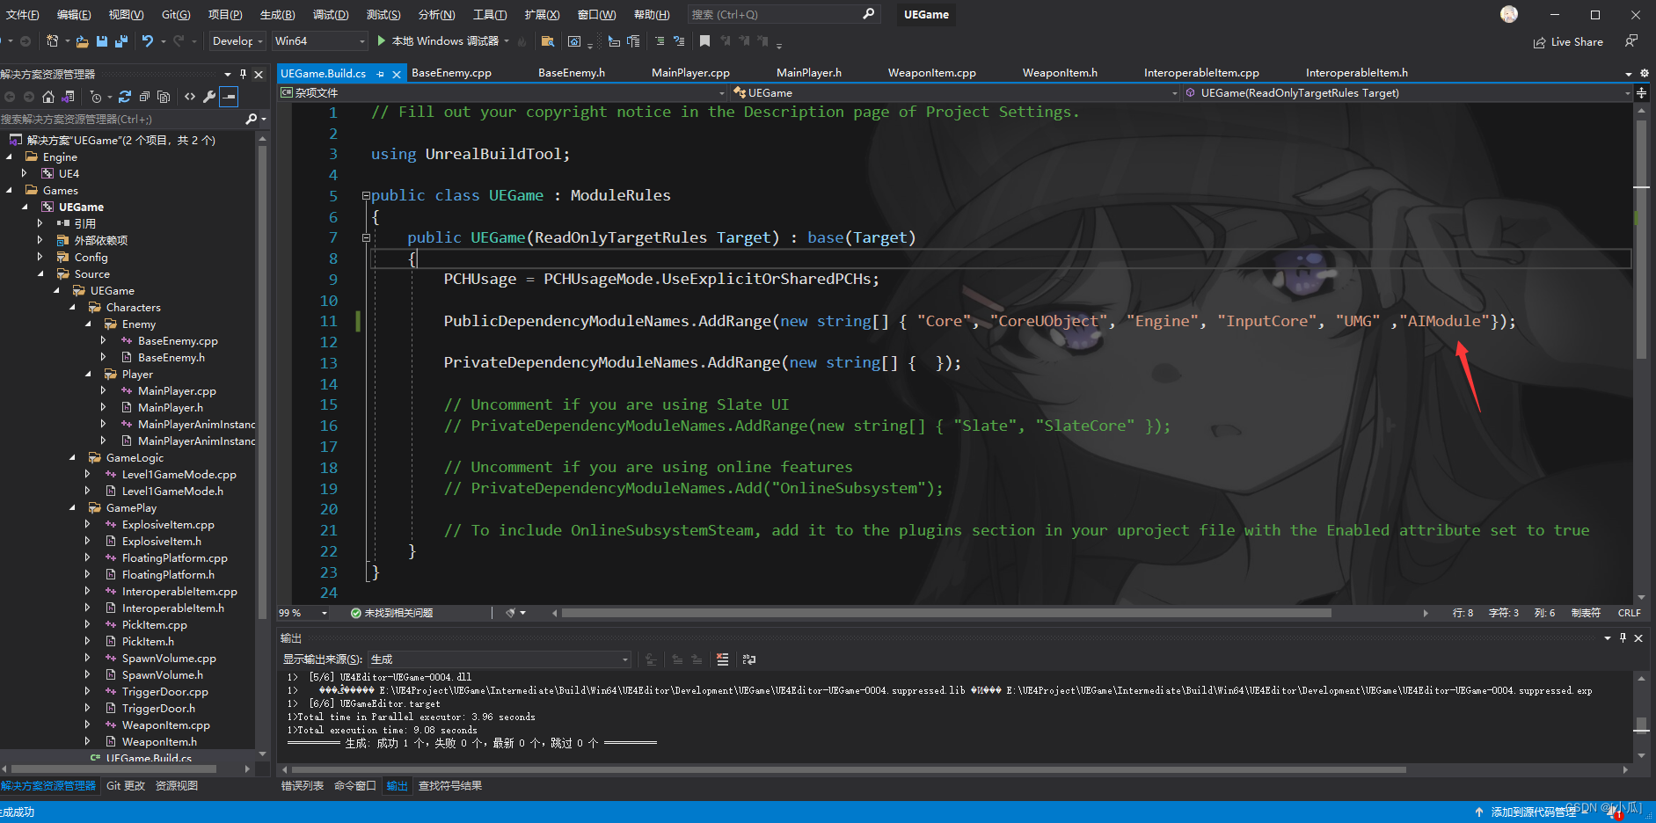
Task: Save the current file with the disk icon
Action: point(102,41)
